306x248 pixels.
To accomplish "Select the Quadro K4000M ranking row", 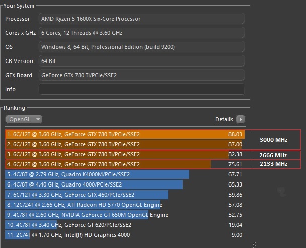I will tap(125, 174).
